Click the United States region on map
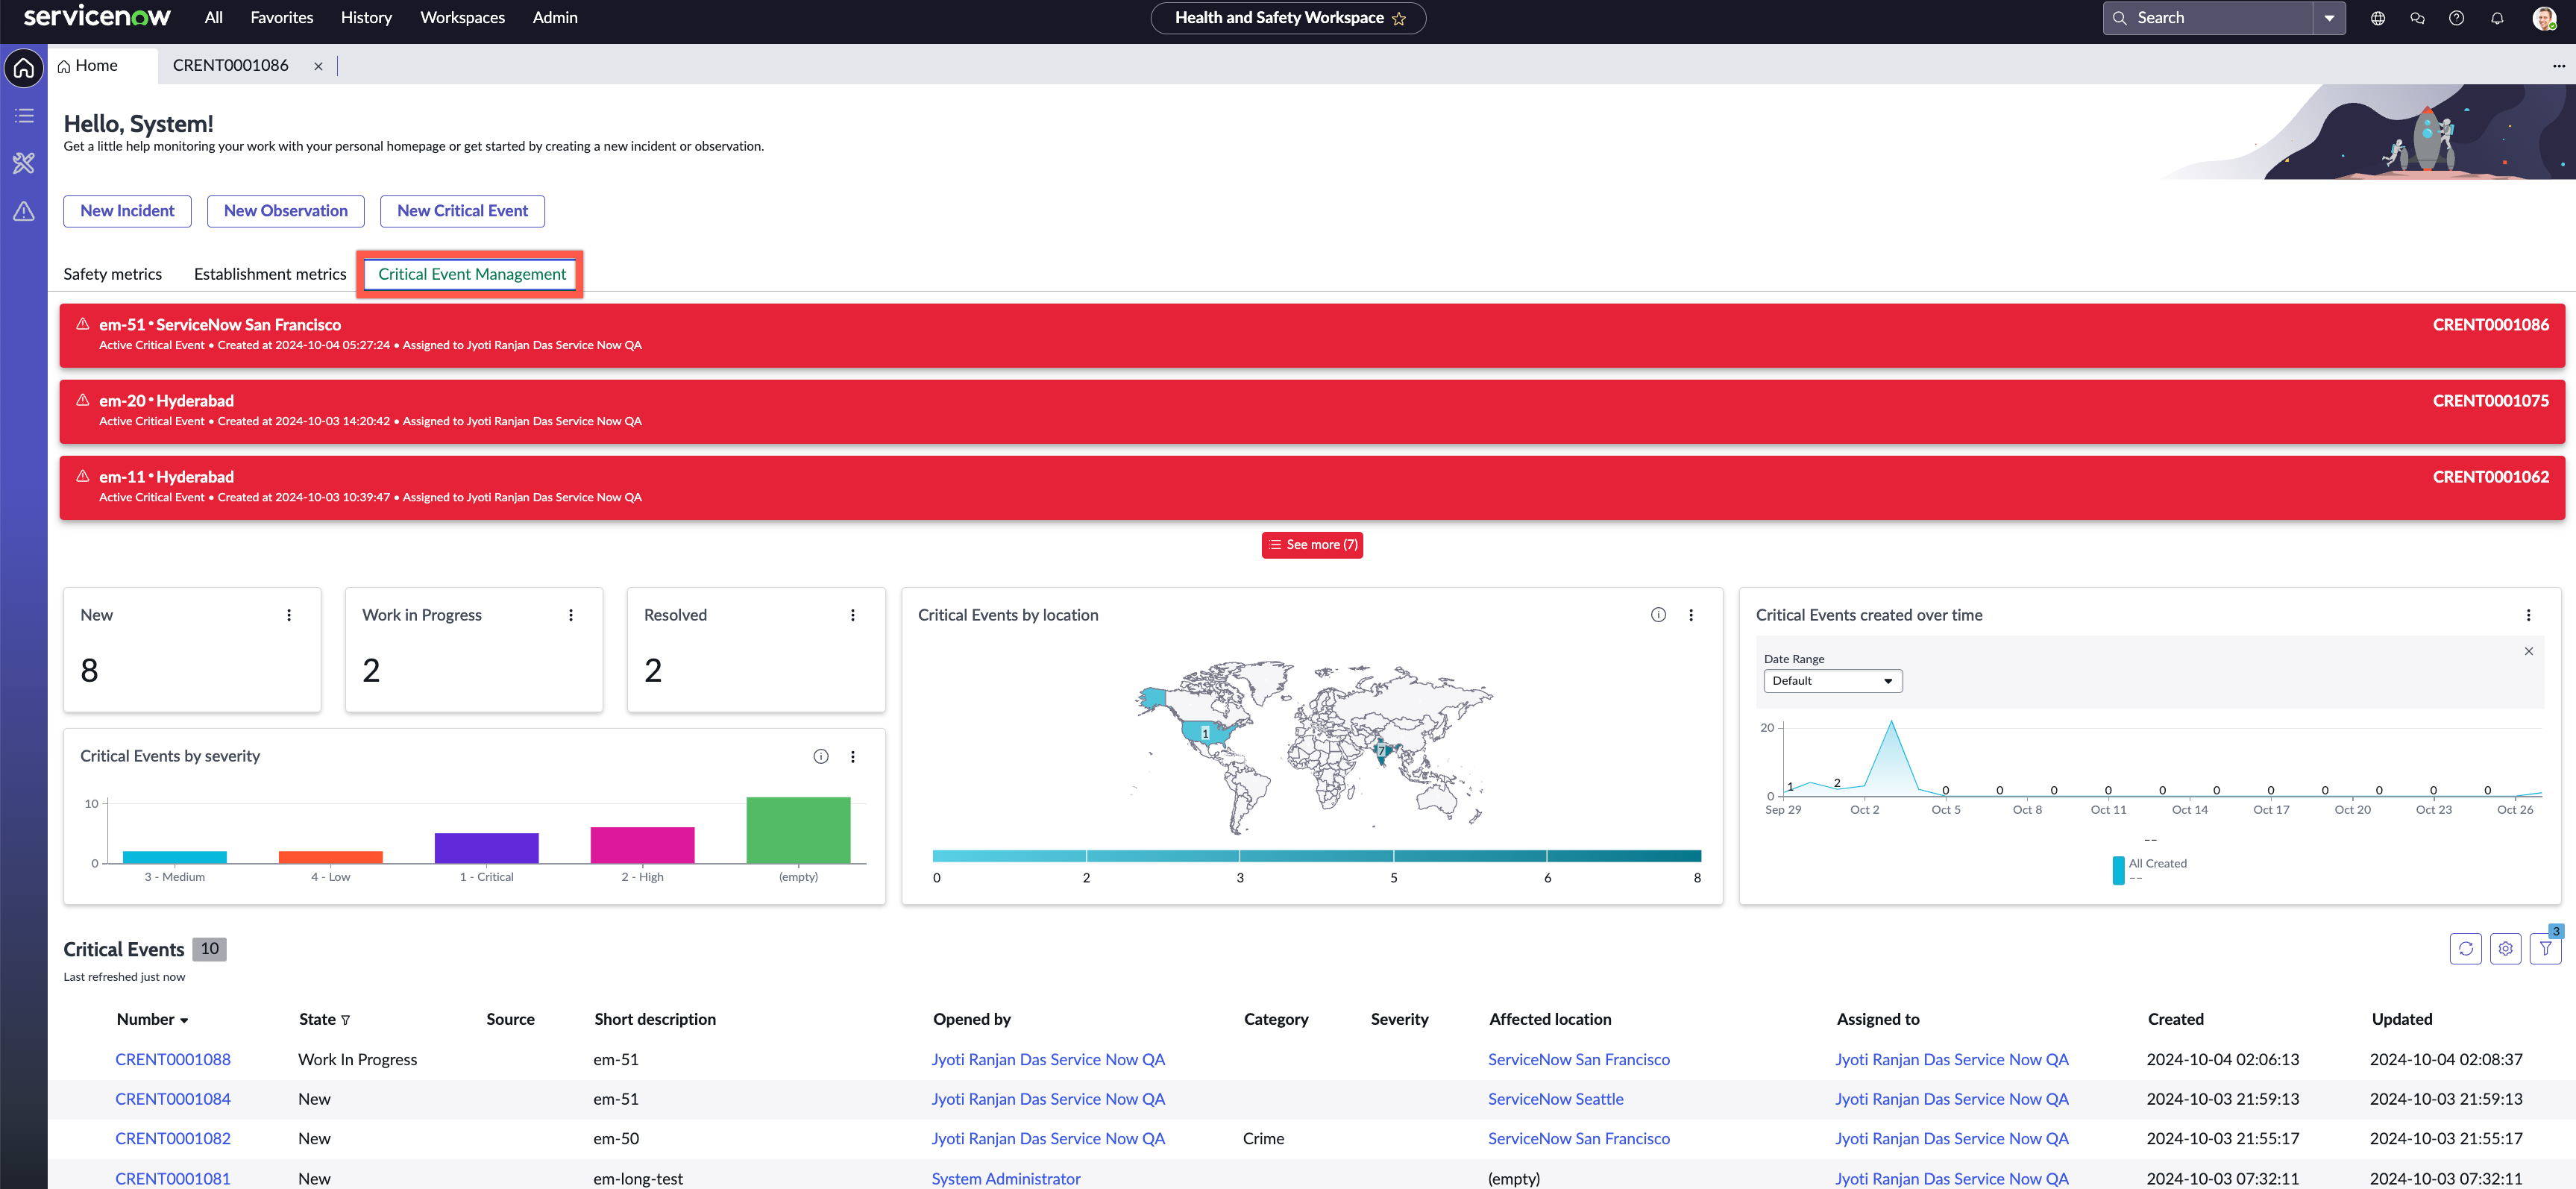This screenshot has width=2576, height=1189. click(x=1205, y=733)
